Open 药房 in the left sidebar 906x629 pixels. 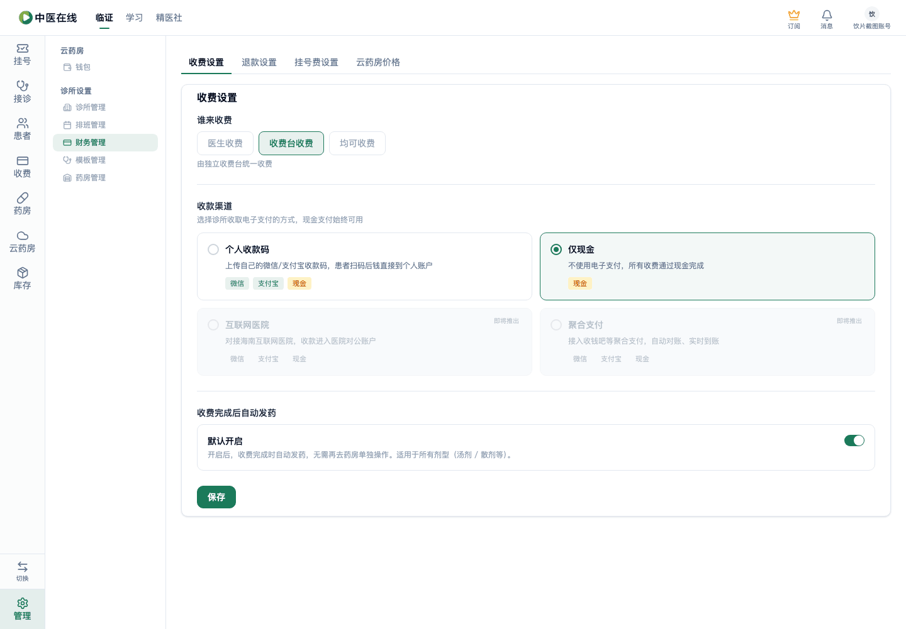click(x=22, y=204)
